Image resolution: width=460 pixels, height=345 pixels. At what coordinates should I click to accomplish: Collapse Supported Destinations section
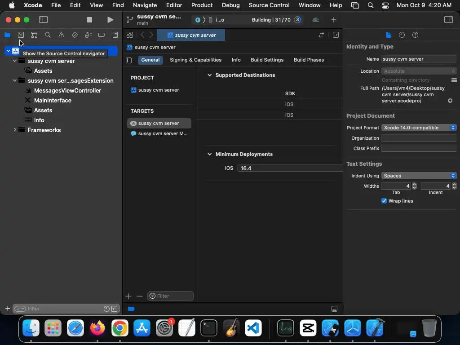click(x=209, y=75)
